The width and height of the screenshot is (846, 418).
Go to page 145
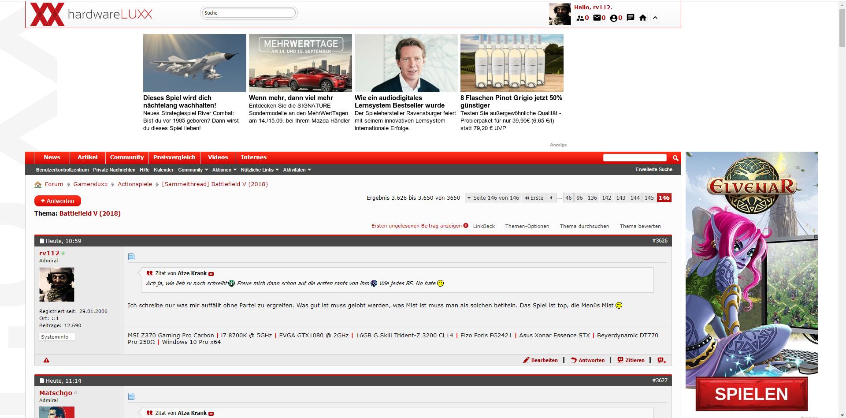(x=649, y=198)
